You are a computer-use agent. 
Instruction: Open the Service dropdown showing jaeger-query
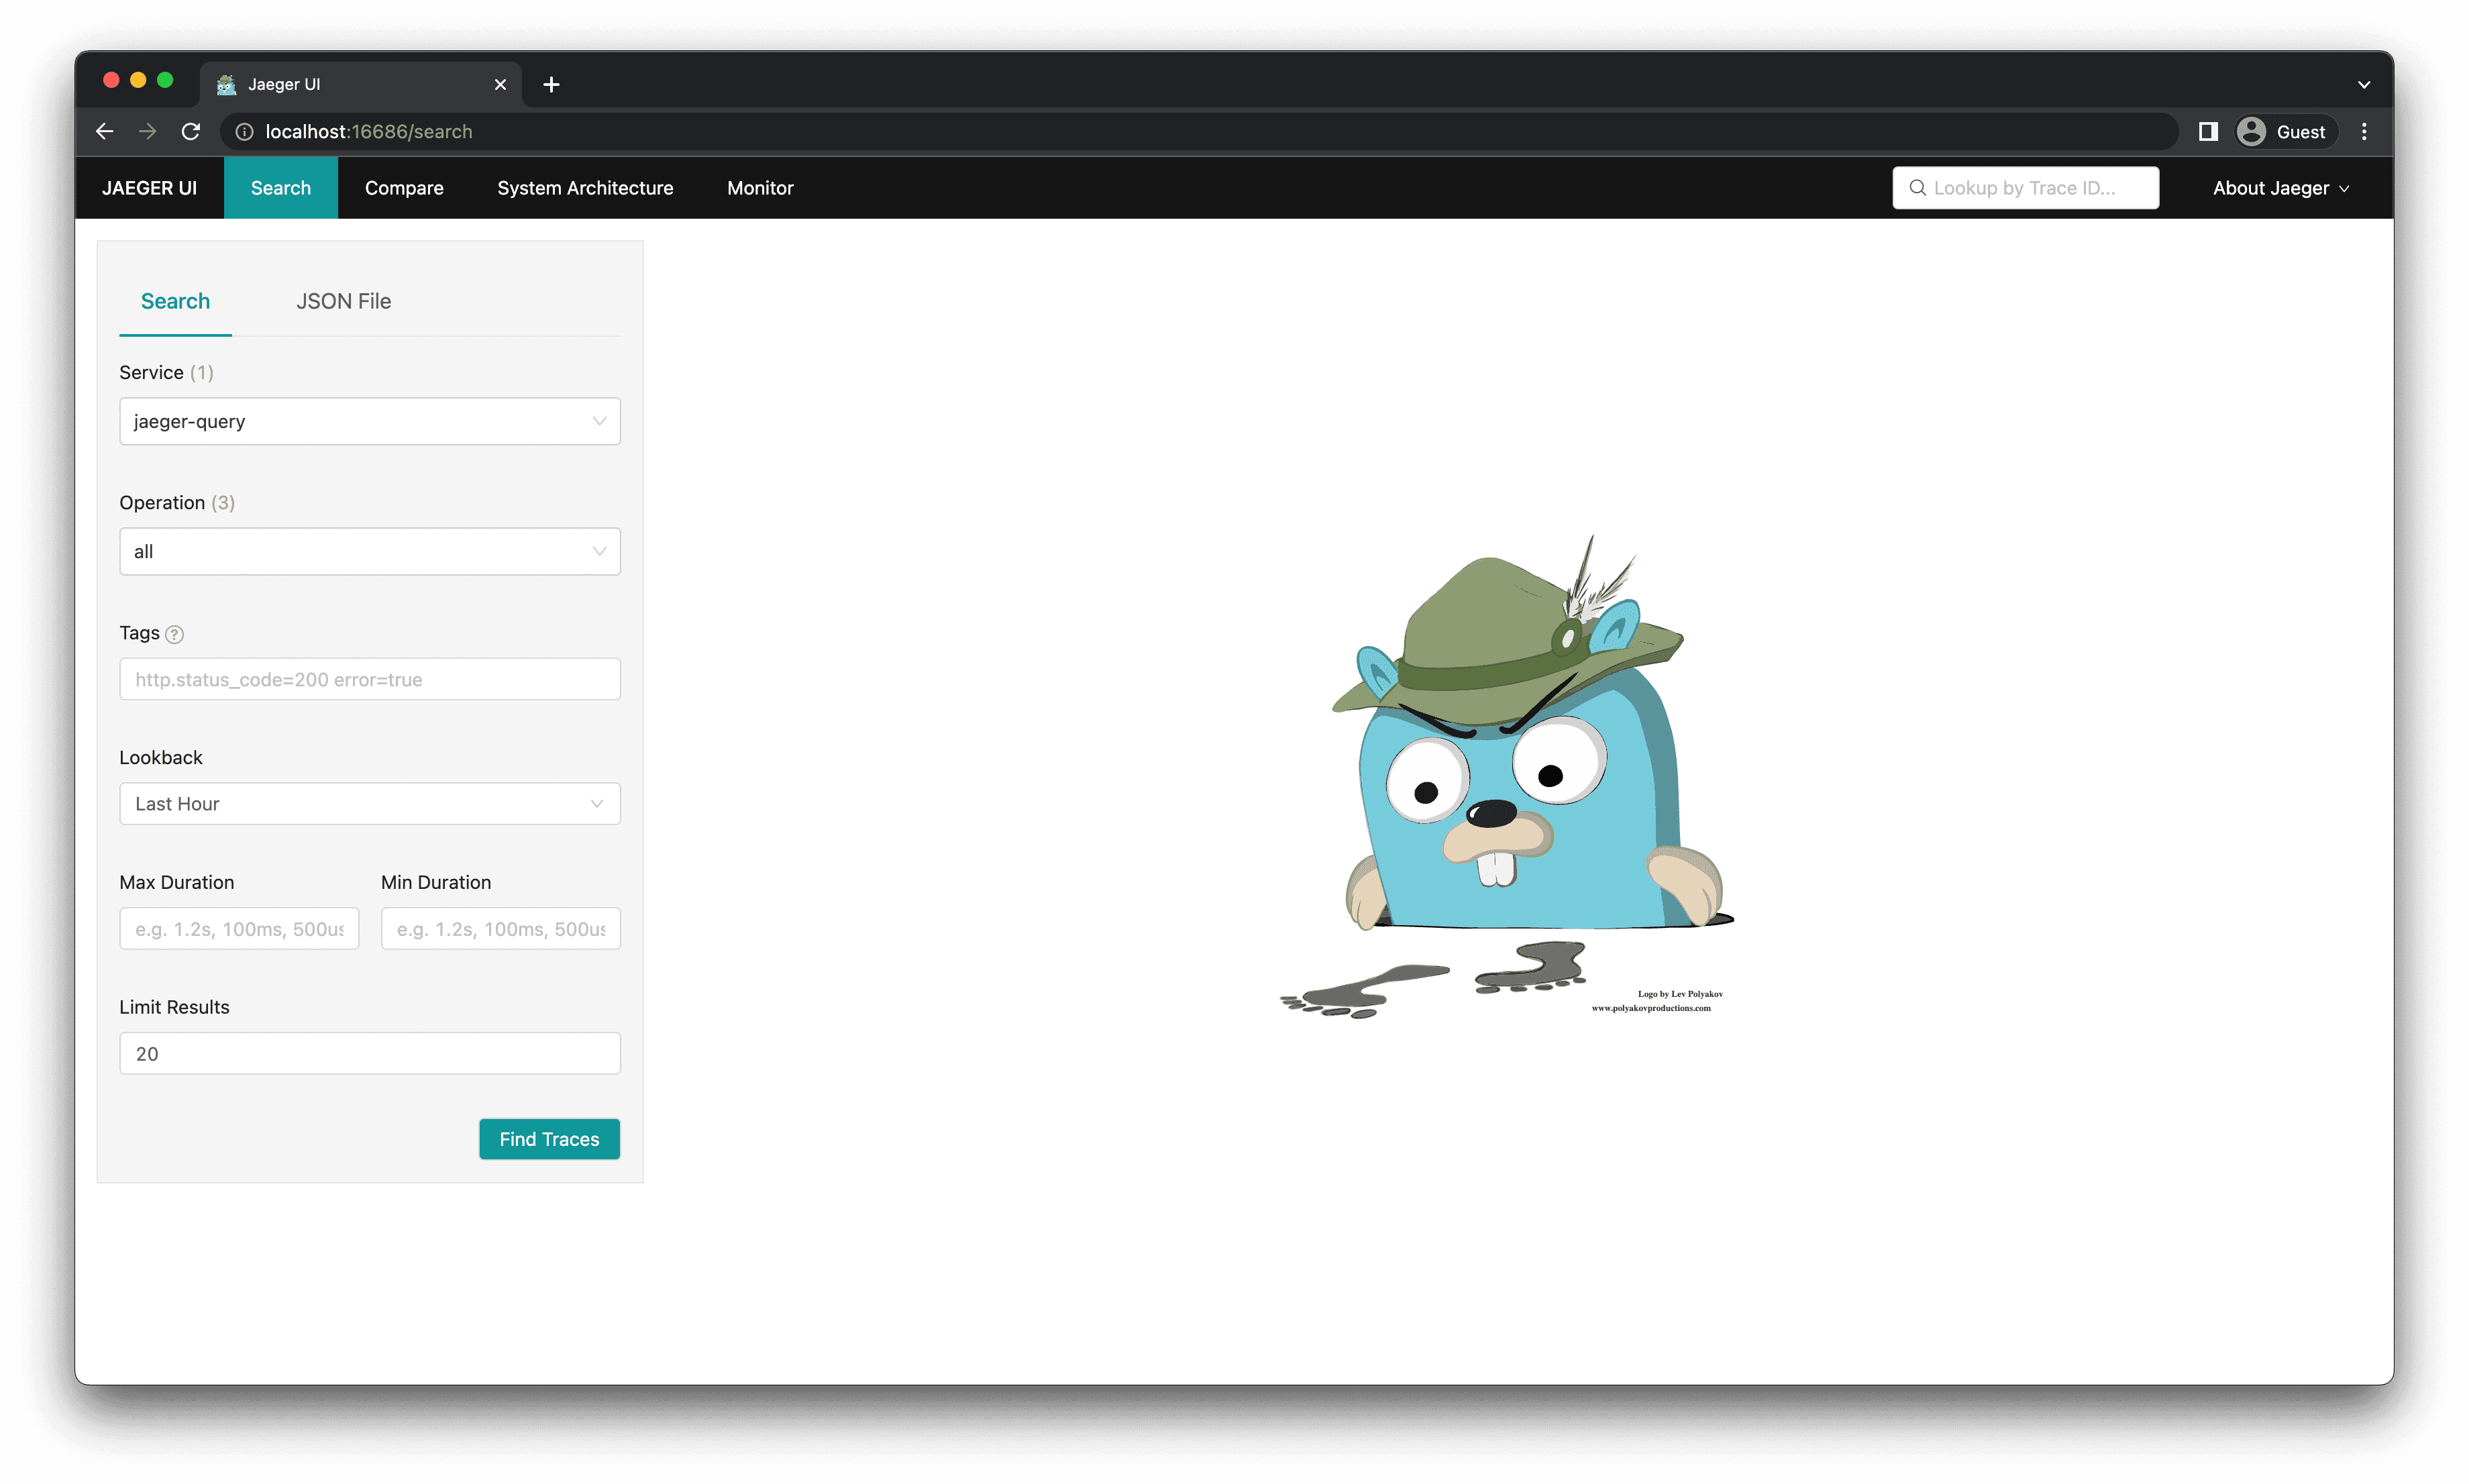tap(369, 421)
